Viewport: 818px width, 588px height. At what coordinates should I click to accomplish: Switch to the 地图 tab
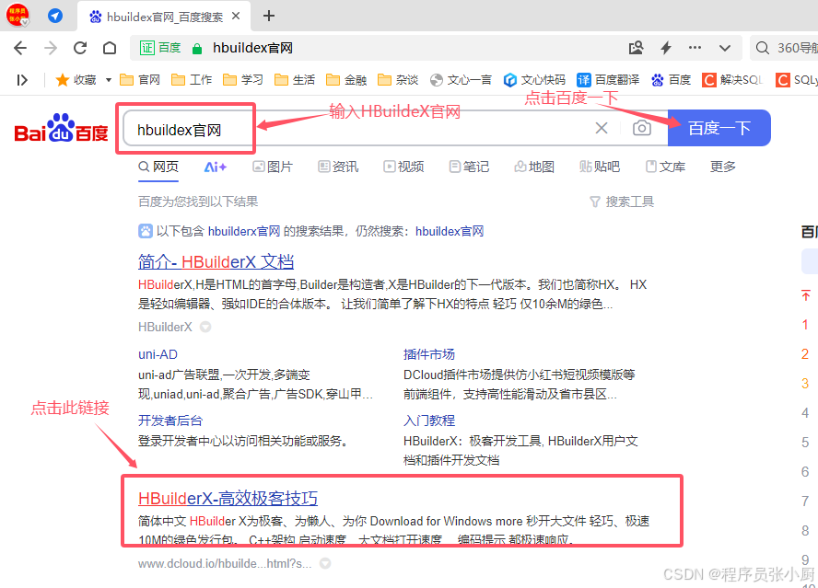pos(534,167)
